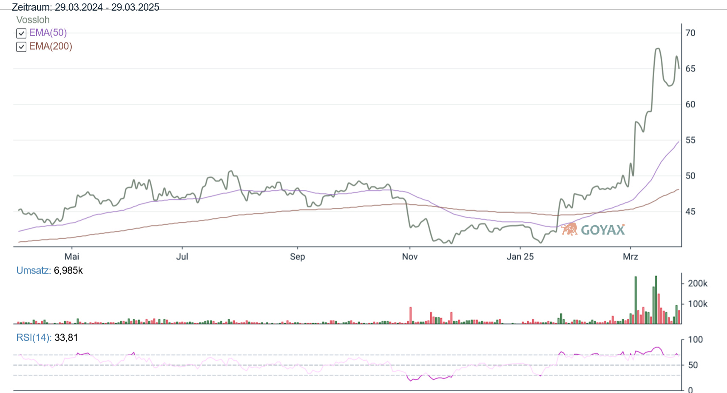
Task: Click the Sep x-axis label
Action: pyautogui.click(x=298, y=257)
